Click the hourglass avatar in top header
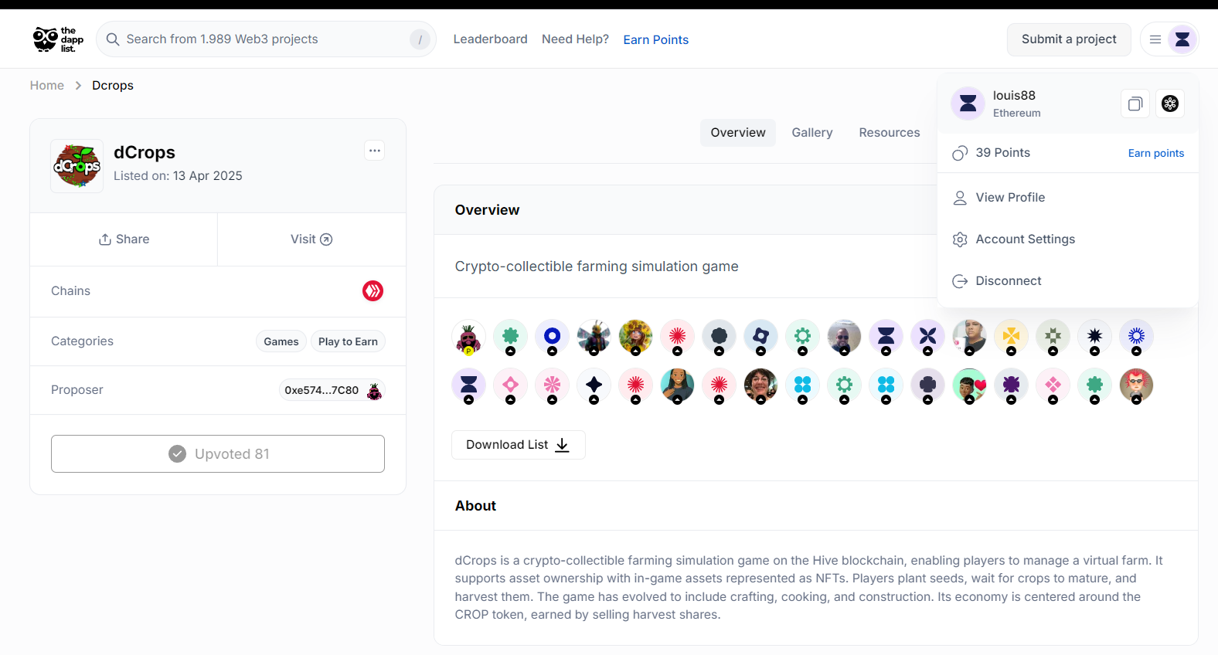This screenshot has height=655, width=1218. (1182, 39)
